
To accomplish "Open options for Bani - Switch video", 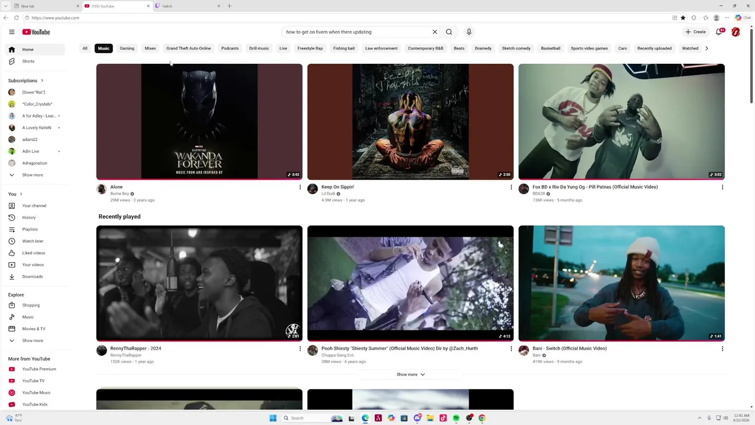I will [722, 349].
